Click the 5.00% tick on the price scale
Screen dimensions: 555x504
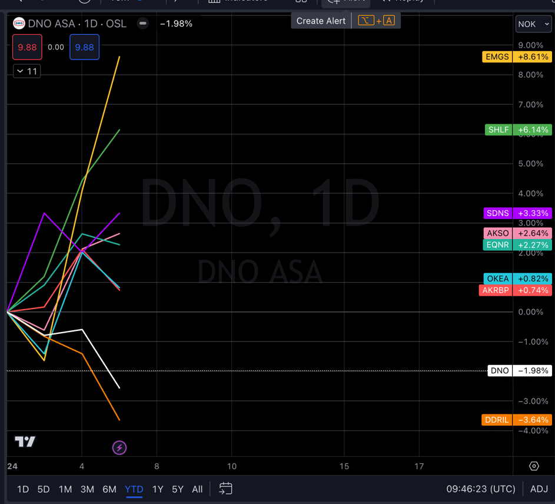pyautogui.click(x=531, y=164)
